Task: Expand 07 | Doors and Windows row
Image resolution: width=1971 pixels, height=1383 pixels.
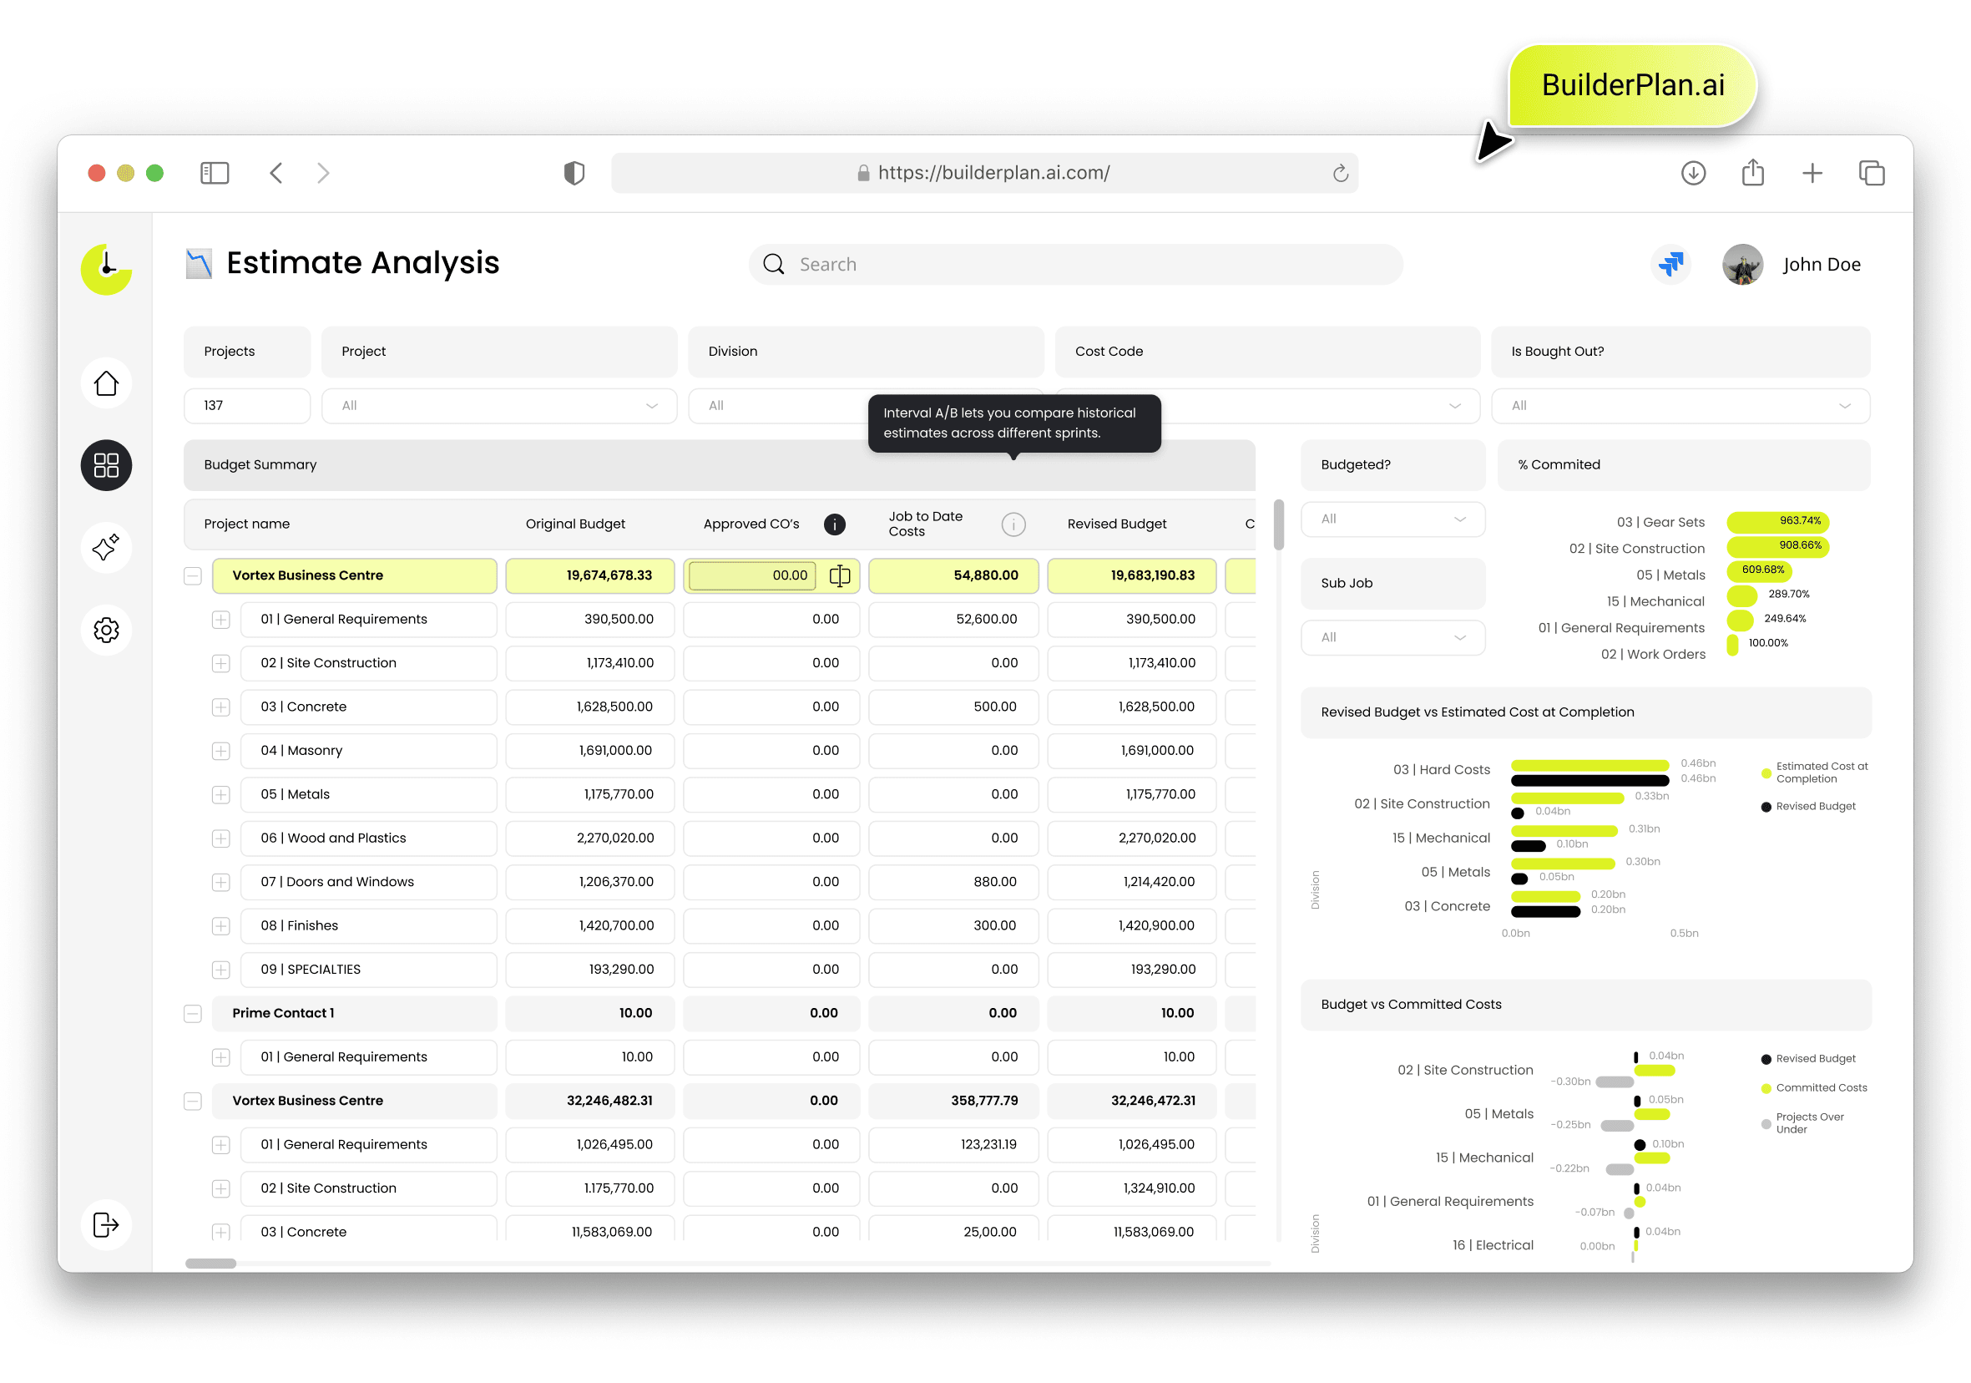Action: click(x=220, y=882)
